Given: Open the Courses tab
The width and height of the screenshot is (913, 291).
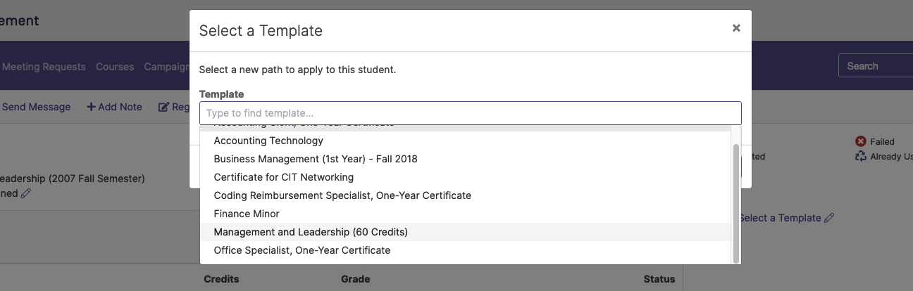Looking at the screenshot, I should tap(115, 67).
